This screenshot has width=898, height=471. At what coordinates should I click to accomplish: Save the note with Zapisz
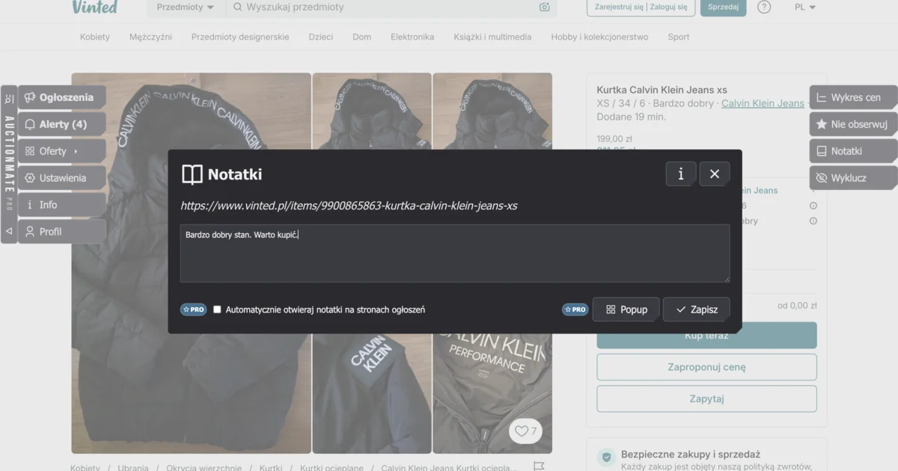[x=696, y=310]
